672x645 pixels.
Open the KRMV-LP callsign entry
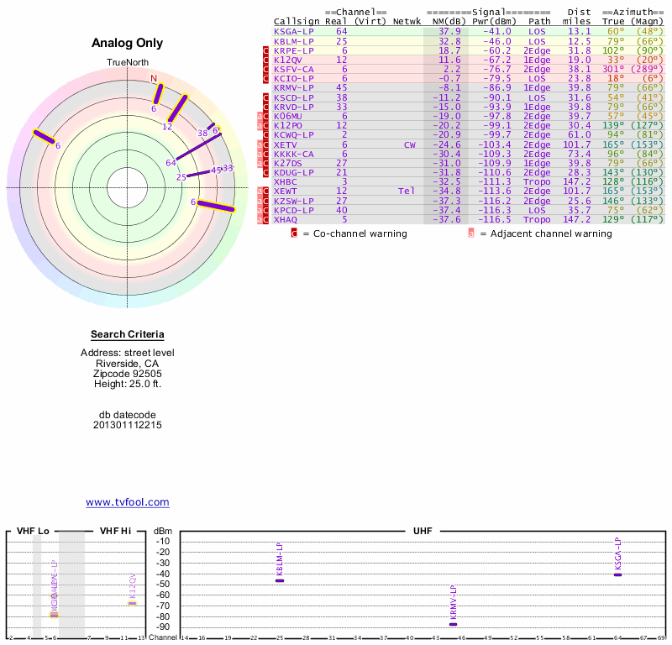coord(294,87)
